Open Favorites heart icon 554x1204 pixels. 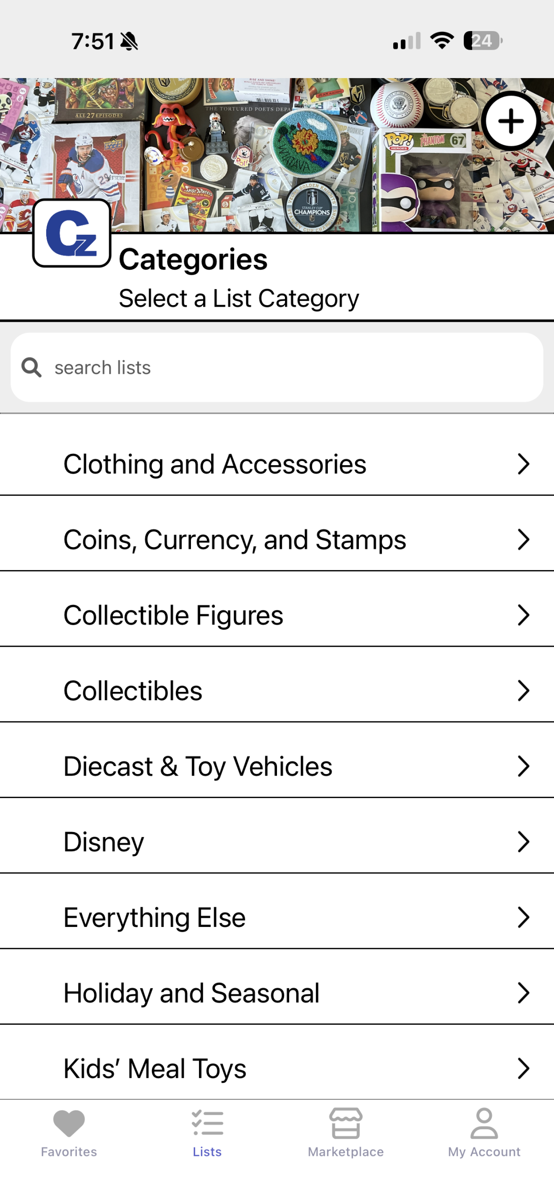(69, 1122)
